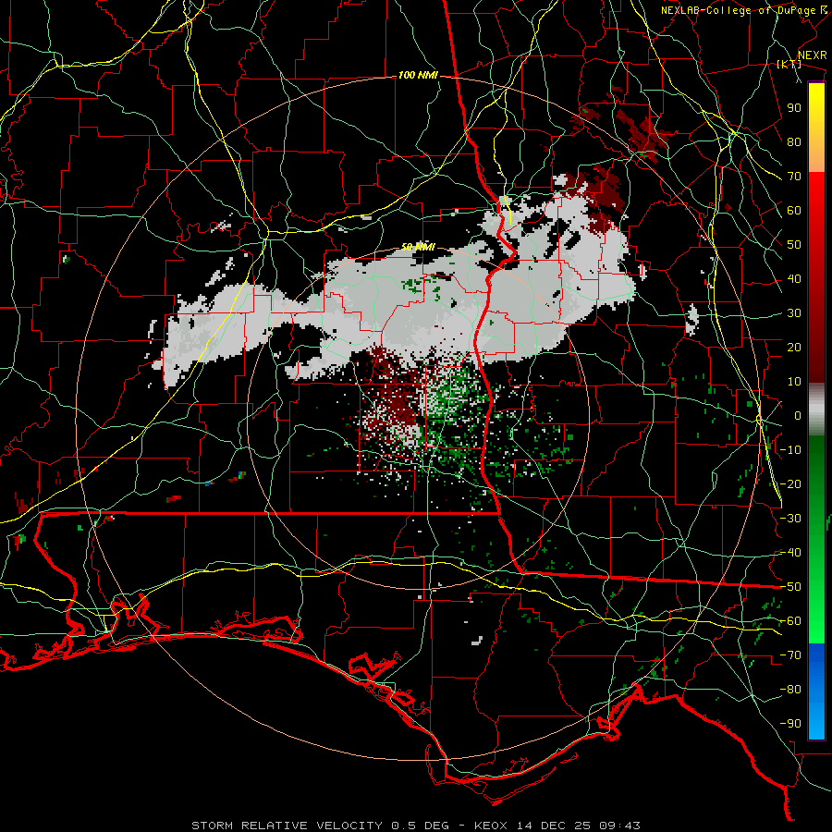832x832 pixels.
Task: Pick the gray zero-velocity segment of the color bar
Action: [816, 410]
